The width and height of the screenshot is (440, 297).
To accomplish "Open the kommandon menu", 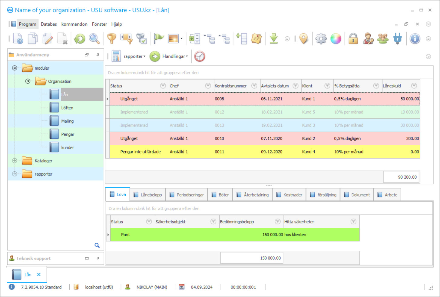I will coord(74,24).
